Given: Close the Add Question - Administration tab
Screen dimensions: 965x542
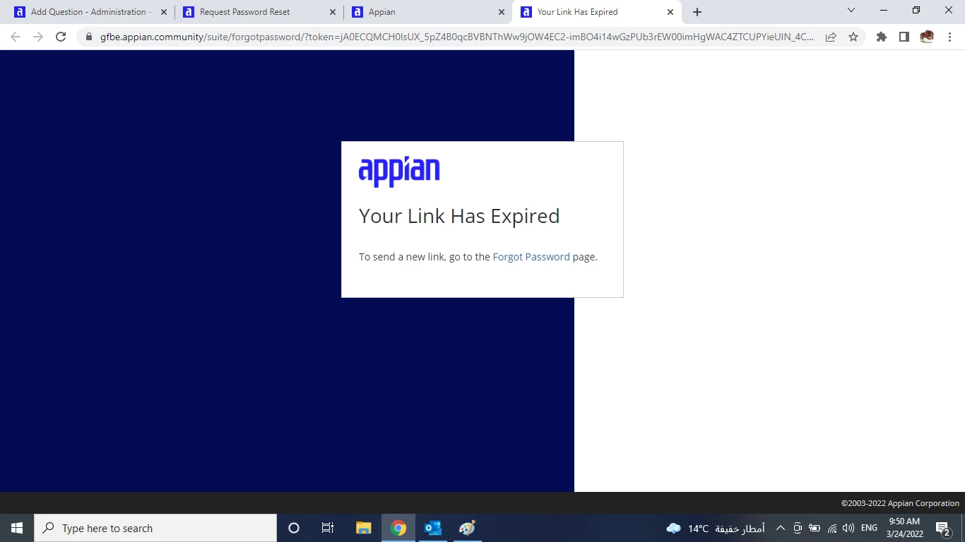Looking at the screenshot, I should (164, 12).
